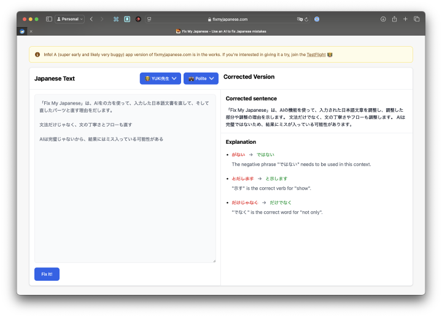Open the TestFlight link
The width and height of the screenshot is (442, 317).
coord(316,55)
